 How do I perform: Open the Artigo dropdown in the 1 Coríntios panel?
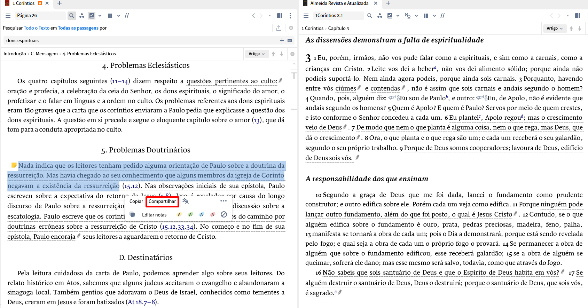pyautogui.click(x=257, y=54)
